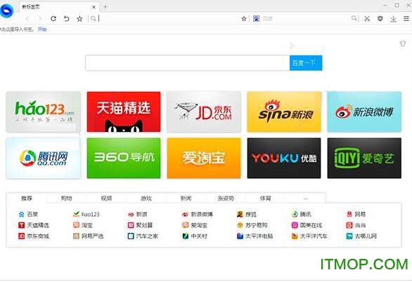
Task: Open the downloads arrow icon
Action: click(x=393, y=19)
